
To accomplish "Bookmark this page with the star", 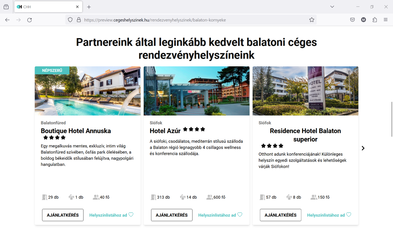I will tap(312, 20).
